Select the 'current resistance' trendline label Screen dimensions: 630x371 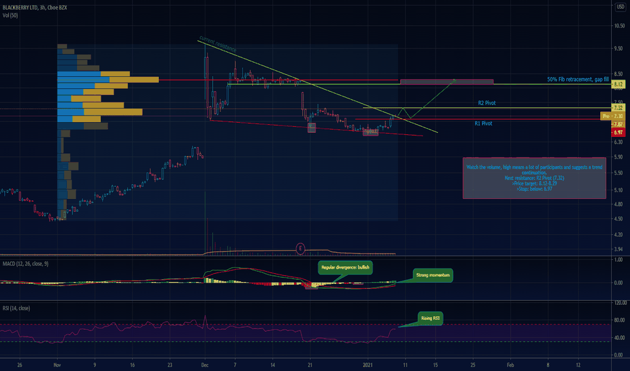(218, 44)
